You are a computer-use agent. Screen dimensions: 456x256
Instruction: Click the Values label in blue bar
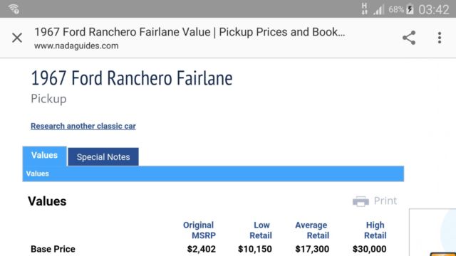point(38,174)
